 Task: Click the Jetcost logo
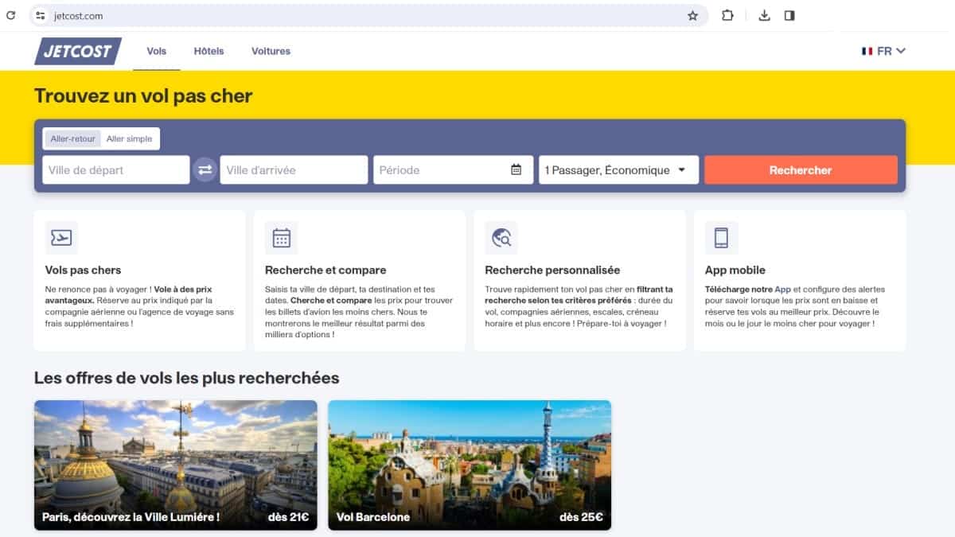click(x=77, y=51)
